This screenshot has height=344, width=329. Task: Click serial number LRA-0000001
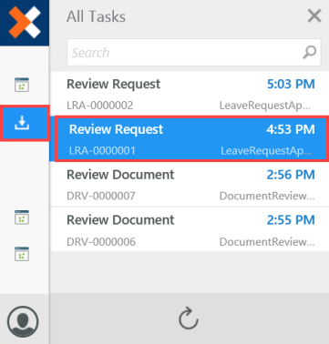(102, 151)
